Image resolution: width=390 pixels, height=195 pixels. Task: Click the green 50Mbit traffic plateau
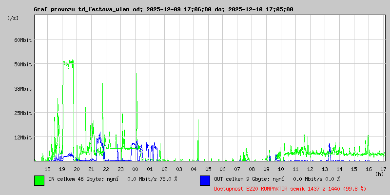pos(68,62)
